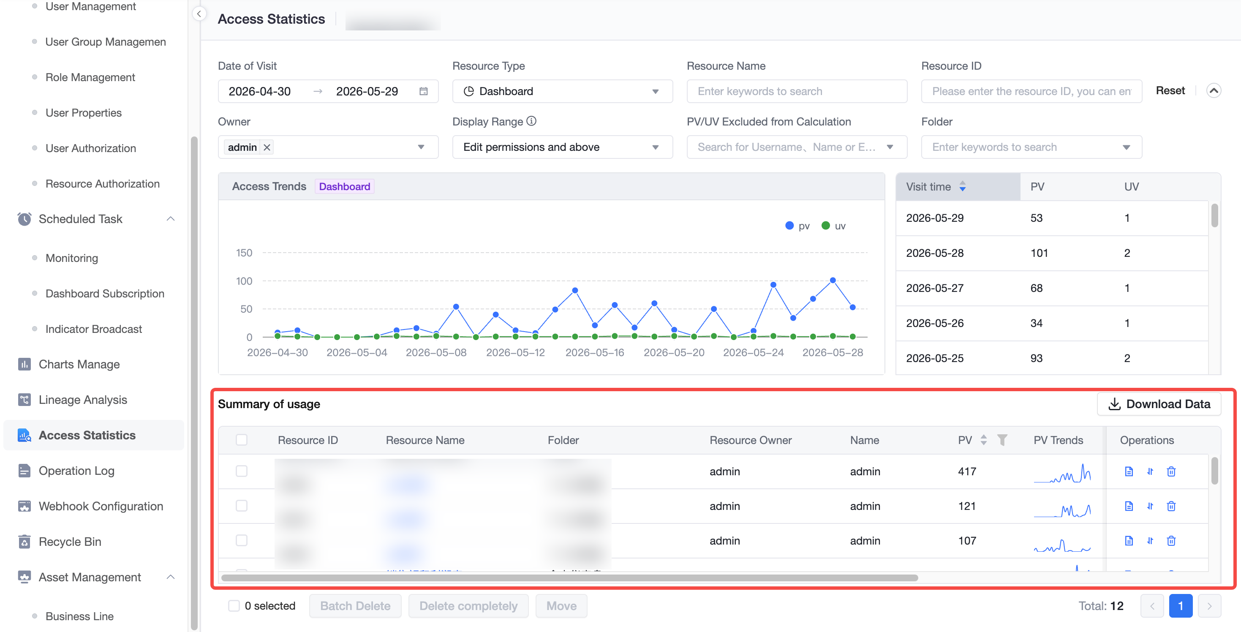The width and height of the screenshot is (1241, 632).
Task: Toggle the checkbox next to 0 selected
Action: click(234, 605)
